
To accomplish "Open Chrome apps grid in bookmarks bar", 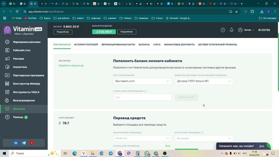I will point(5,18).
